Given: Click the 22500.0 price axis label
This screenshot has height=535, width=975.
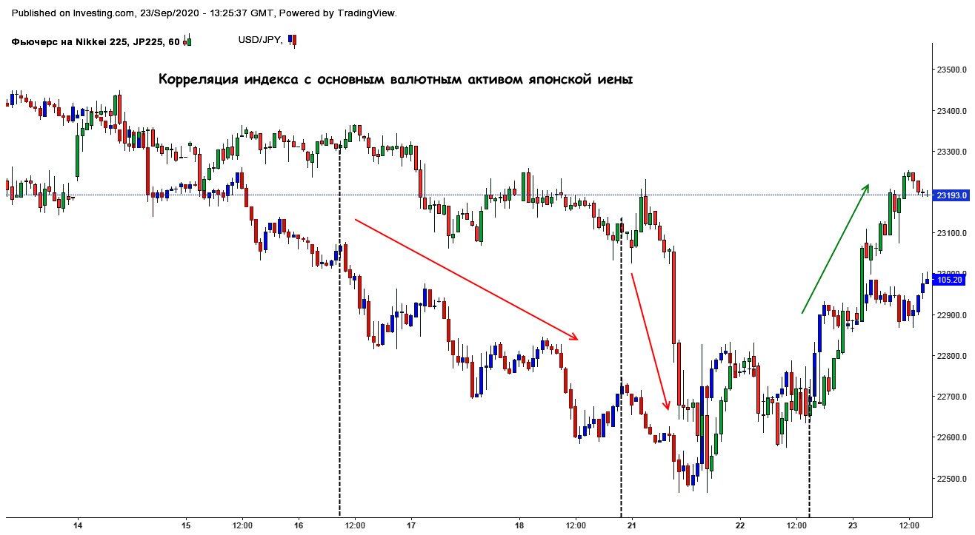Looking at the screenshot, I should (x=952, y=479).
